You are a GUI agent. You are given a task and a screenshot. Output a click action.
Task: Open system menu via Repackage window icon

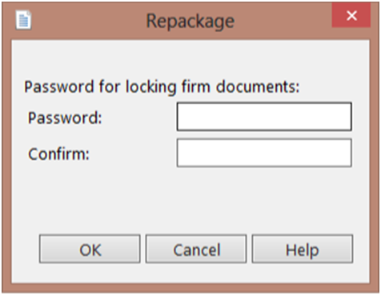pos(23,20)
